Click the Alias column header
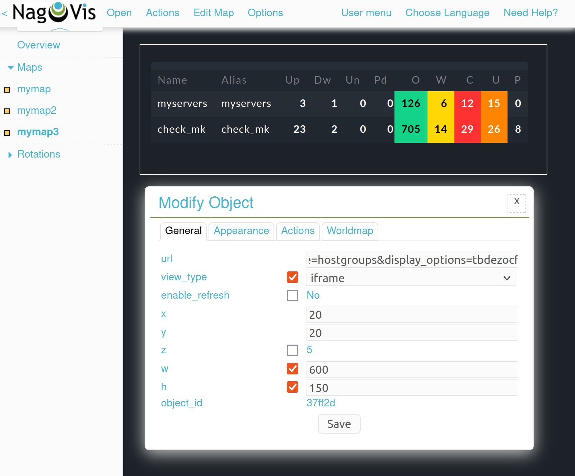 (x=234, y=80)
